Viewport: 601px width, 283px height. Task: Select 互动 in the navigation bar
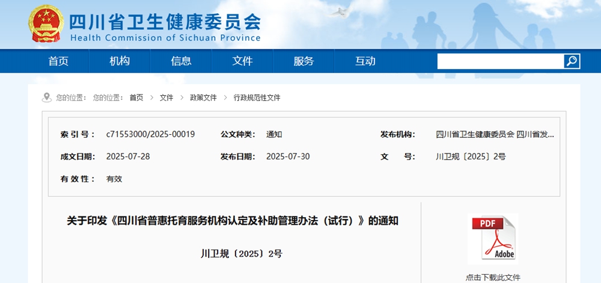[365, 61]
